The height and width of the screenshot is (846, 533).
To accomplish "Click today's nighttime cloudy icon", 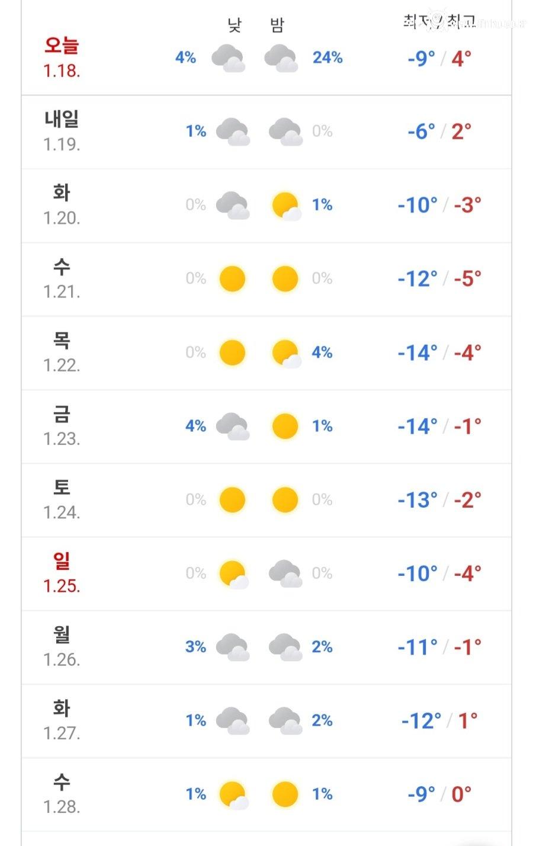I will point(281,58).
